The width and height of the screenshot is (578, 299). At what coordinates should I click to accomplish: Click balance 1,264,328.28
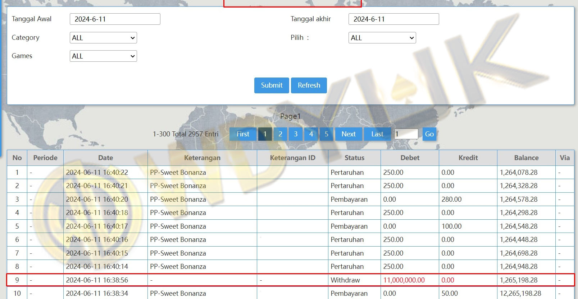[519, 186]
